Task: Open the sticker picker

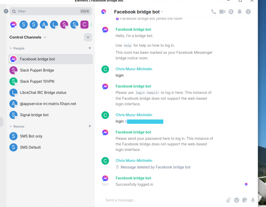Action: click(245, 200)
